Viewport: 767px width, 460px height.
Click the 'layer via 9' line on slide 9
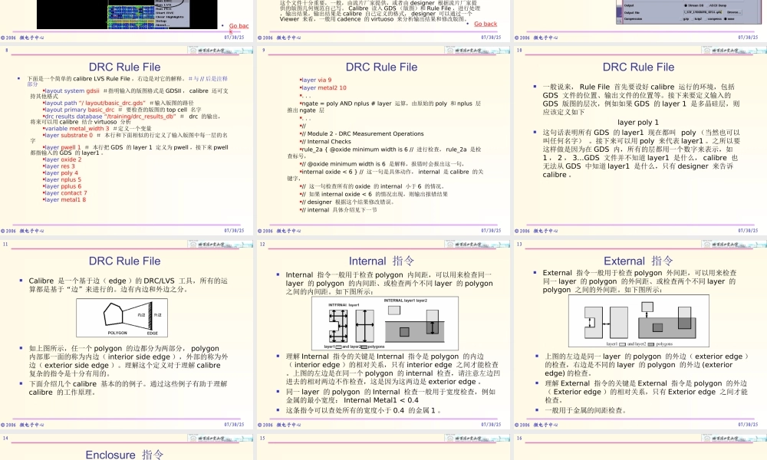(316, 80)
